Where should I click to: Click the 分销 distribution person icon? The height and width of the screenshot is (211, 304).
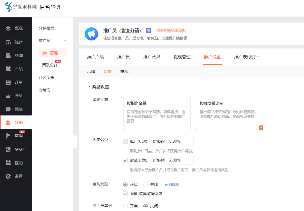(8, 122)
